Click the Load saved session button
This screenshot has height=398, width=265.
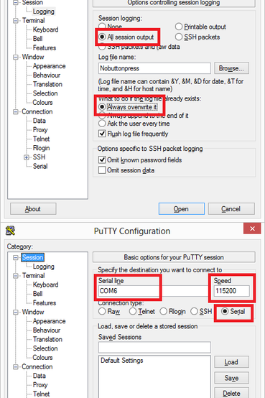(x=231, y=362)
